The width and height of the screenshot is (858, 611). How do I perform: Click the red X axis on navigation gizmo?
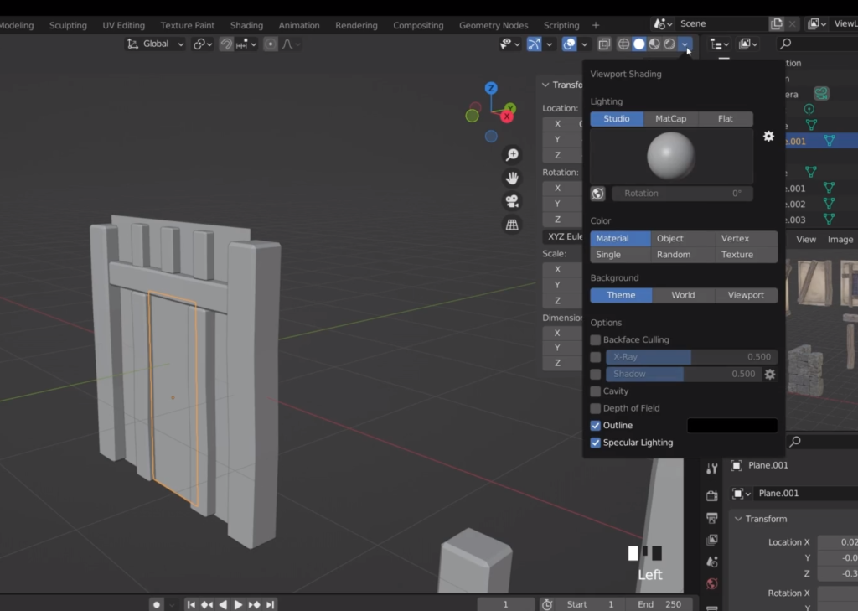pyautogui.click(x=507, y=116)
